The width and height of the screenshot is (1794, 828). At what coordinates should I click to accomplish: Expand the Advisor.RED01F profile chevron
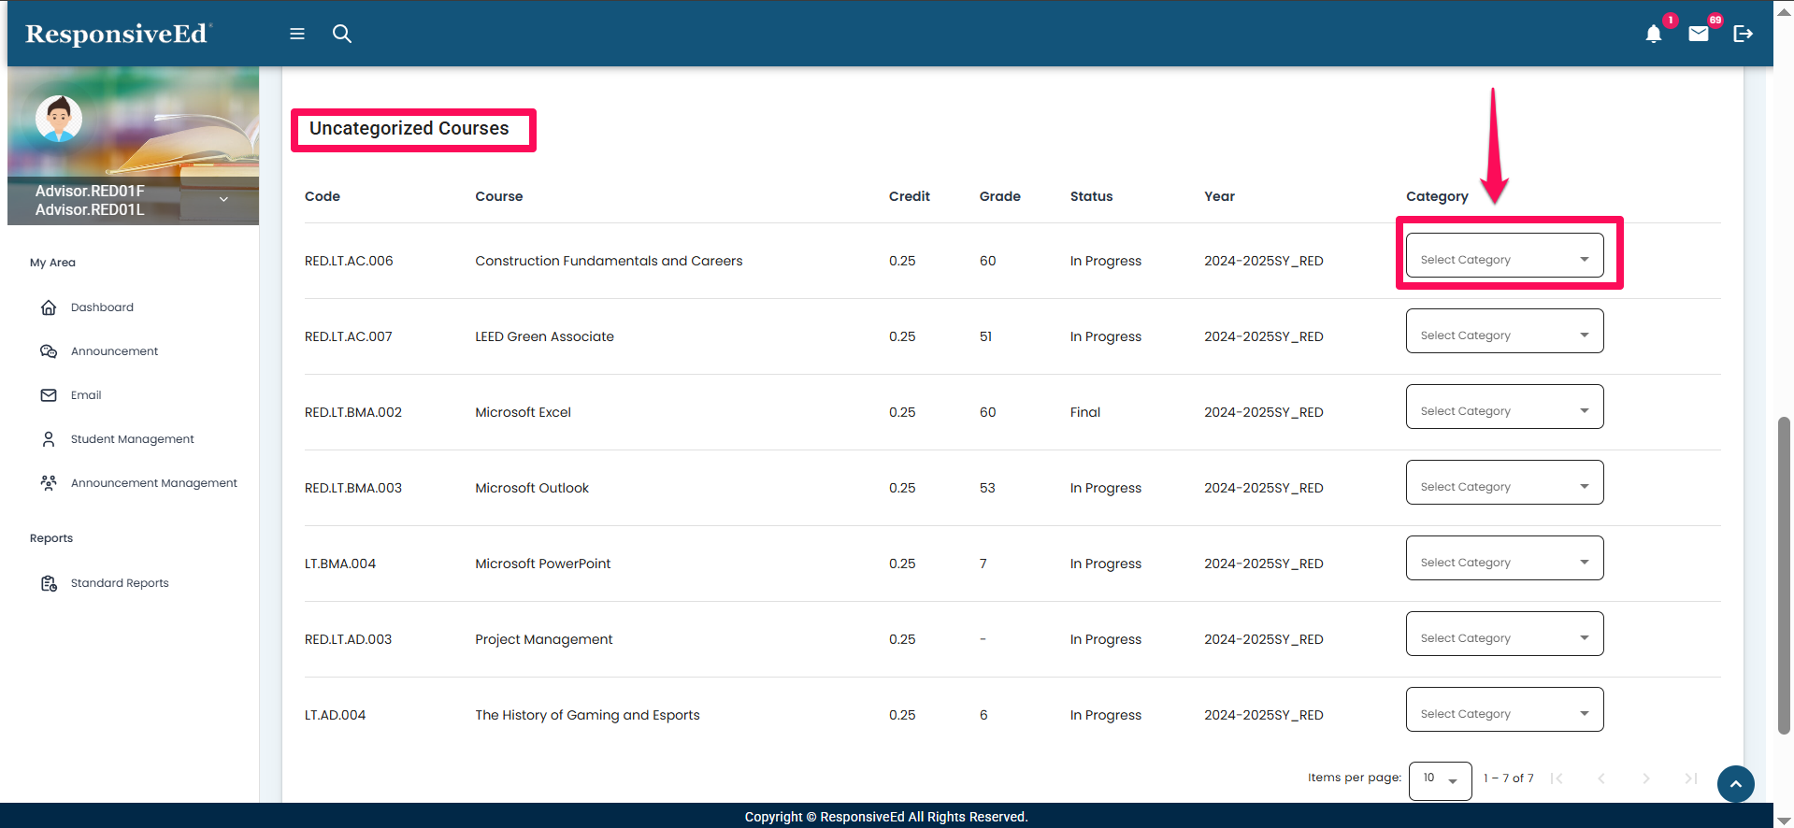pos(223,199)
